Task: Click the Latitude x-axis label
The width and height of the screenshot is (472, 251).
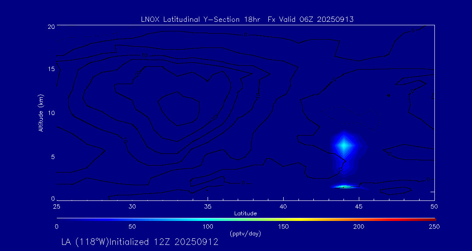Action: click(246, 213)
